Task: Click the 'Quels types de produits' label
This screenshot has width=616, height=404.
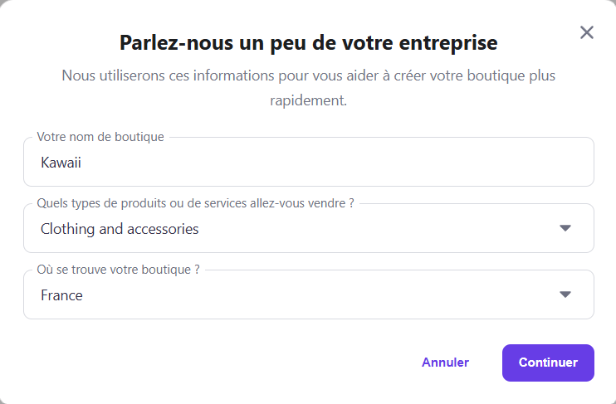Action: (196, 203)
